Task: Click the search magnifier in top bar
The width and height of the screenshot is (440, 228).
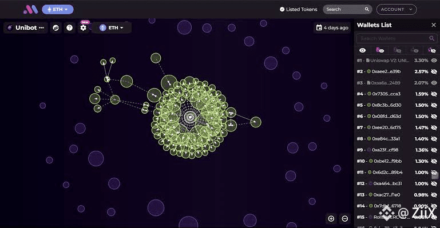Action: (367, 9)
